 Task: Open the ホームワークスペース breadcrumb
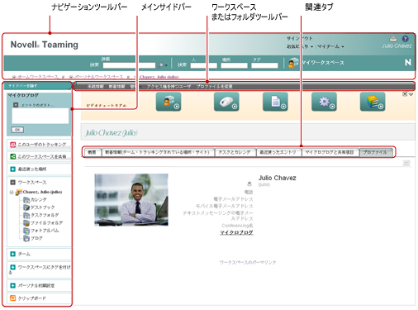[38, 77]
